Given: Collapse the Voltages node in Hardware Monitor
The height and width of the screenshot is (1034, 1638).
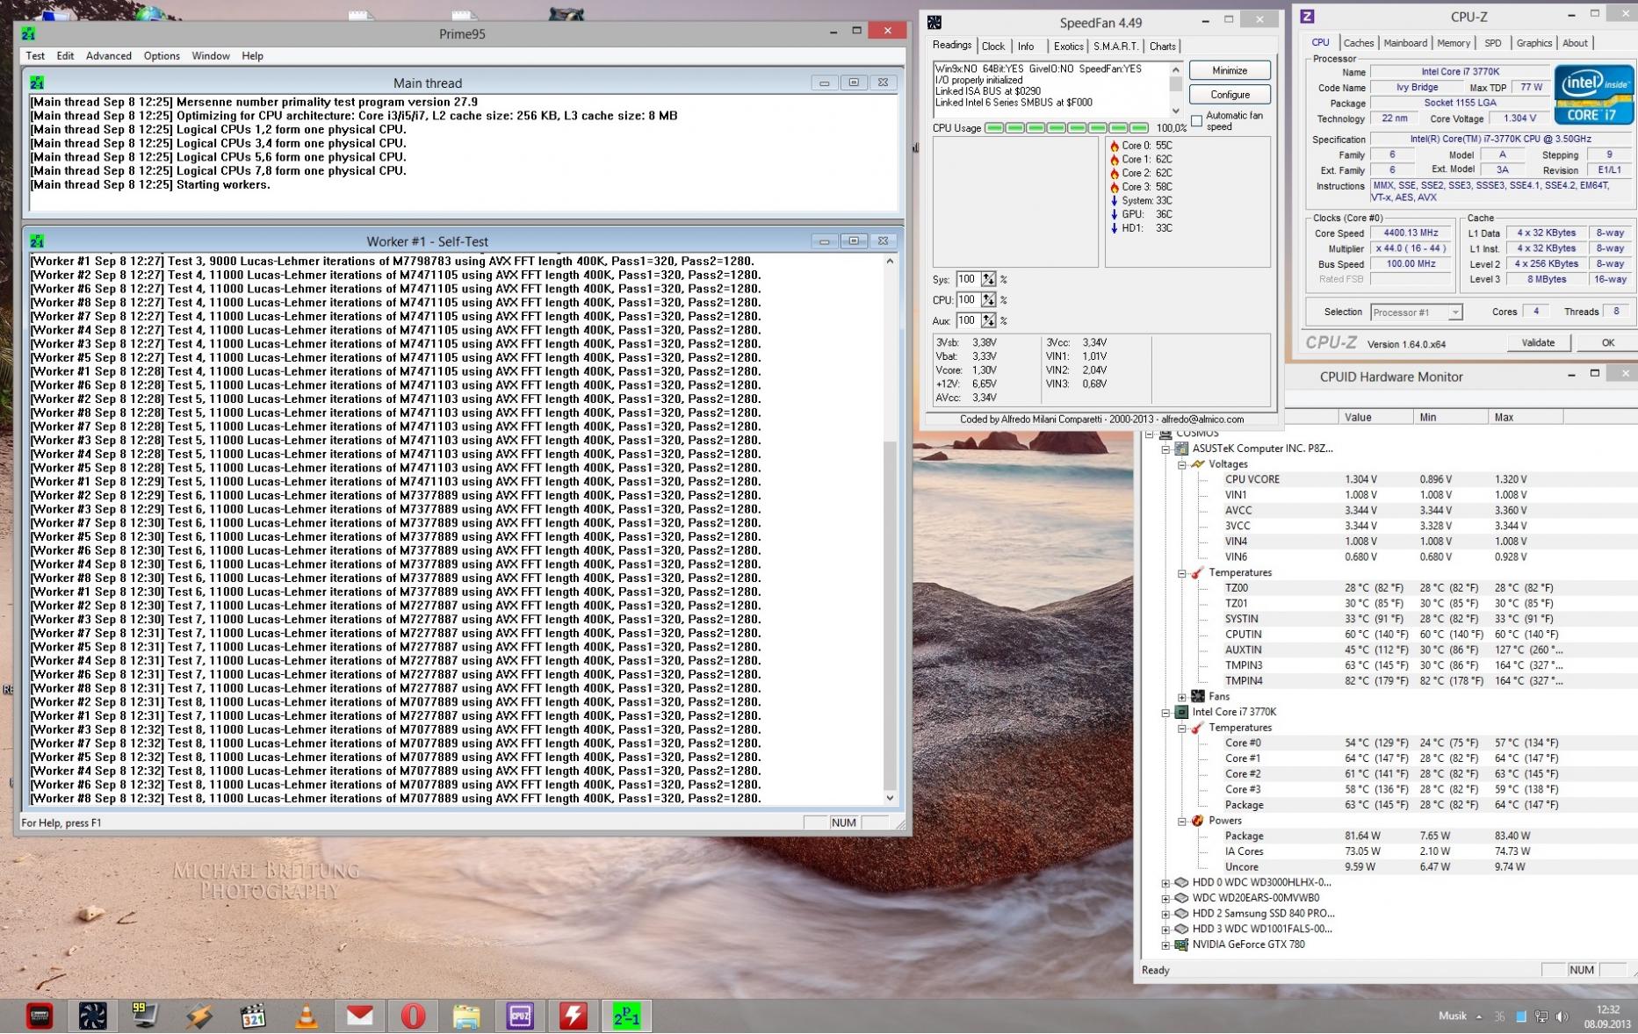Looking at the screenshot, I should coord(1182,464).
